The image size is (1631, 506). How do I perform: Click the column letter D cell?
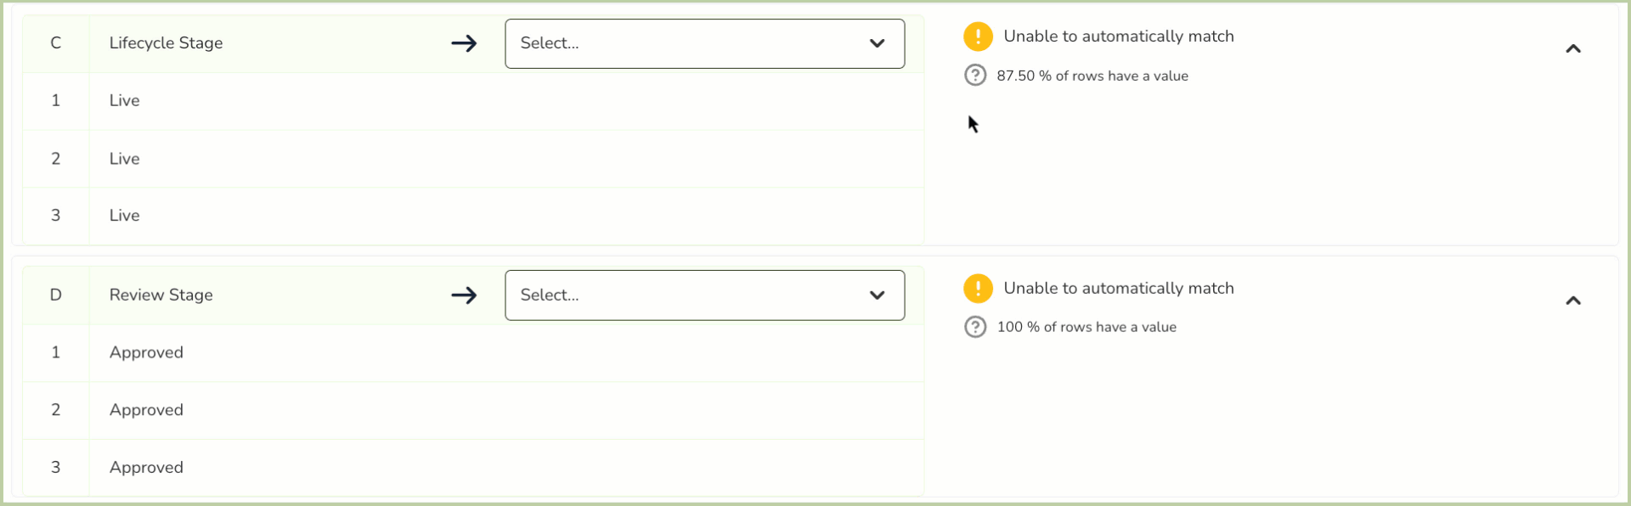tap(56, 295)
